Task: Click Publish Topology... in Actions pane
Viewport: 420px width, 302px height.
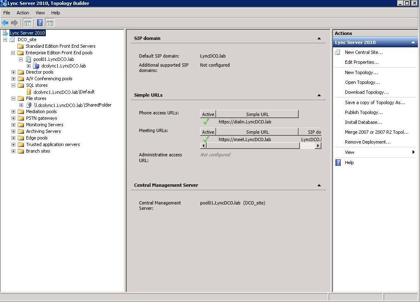Action: click(363, 112)
